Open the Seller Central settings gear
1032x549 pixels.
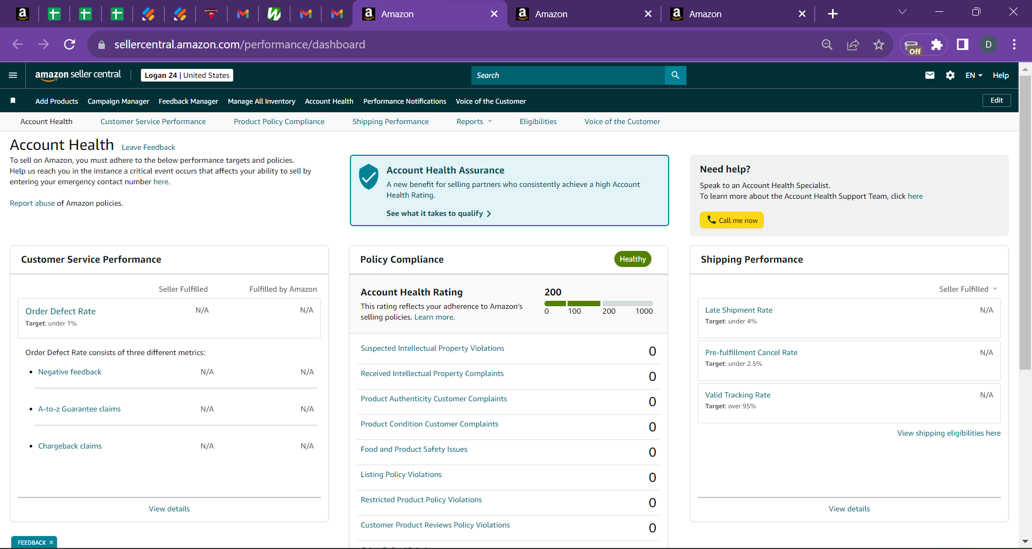tap(950, 75)
